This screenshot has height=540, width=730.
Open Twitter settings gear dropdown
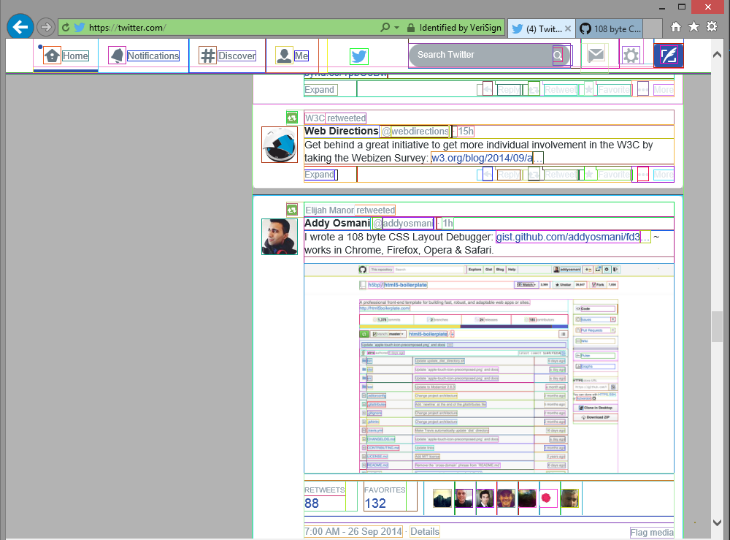tap(631, 56)
